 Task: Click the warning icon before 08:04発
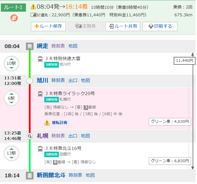[33, 7]
